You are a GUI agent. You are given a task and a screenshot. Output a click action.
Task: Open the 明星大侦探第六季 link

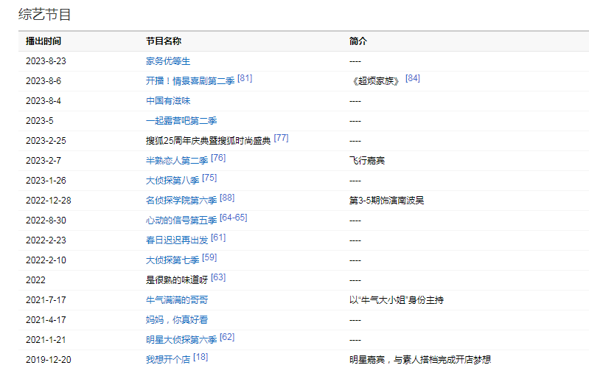click(x=181, y=340)
